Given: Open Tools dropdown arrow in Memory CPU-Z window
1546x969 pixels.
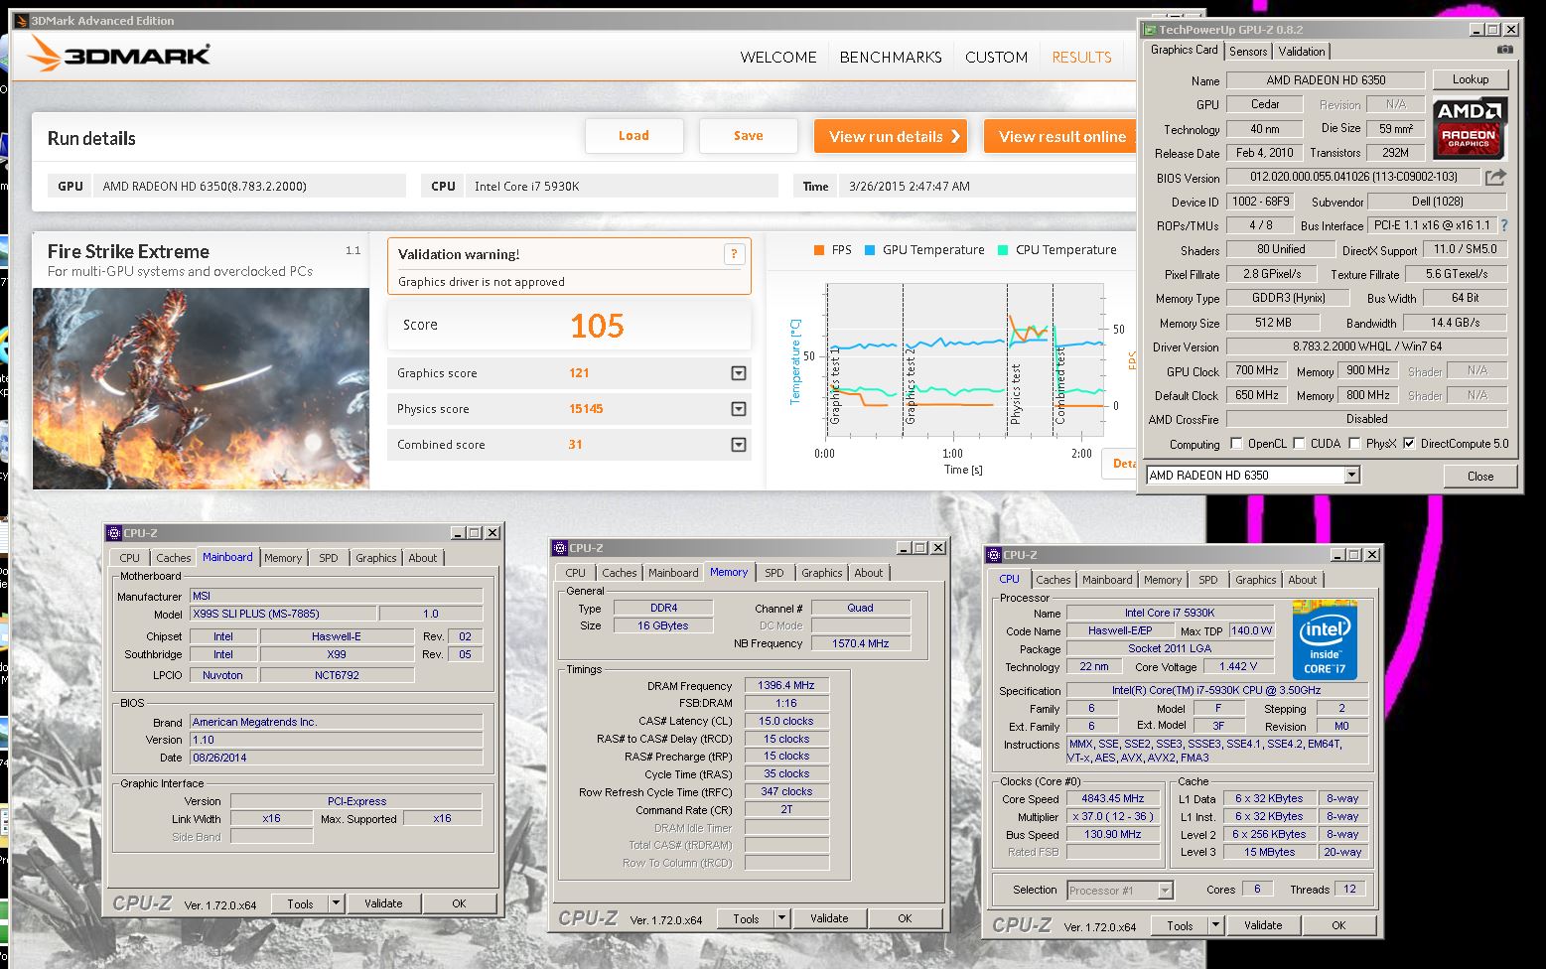Looking at the screenshot, I should (782, 918).
